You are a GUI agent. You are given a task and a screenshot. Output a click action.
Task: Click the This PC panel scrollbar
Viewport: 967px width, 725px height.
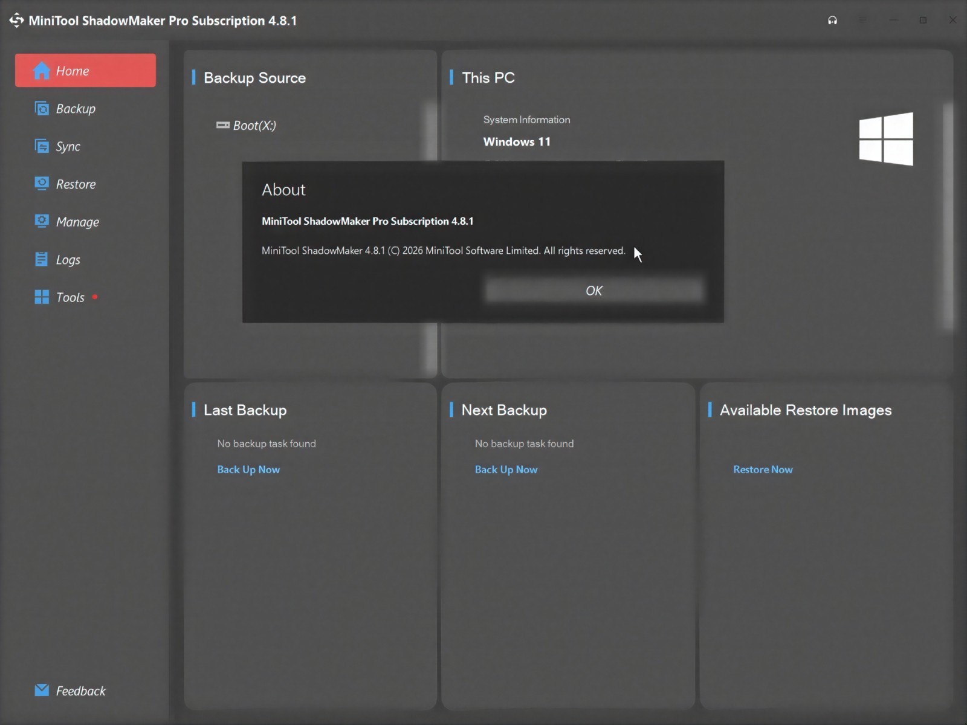(x=948, y=216)
